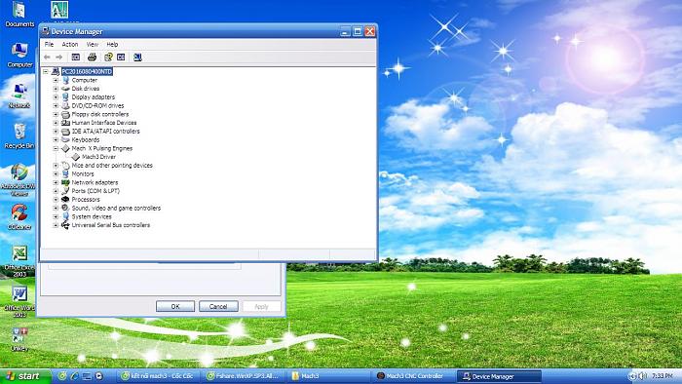Click the Properties toolbar icon
This screenshot has width=682, height=384.
pos(76,57)
